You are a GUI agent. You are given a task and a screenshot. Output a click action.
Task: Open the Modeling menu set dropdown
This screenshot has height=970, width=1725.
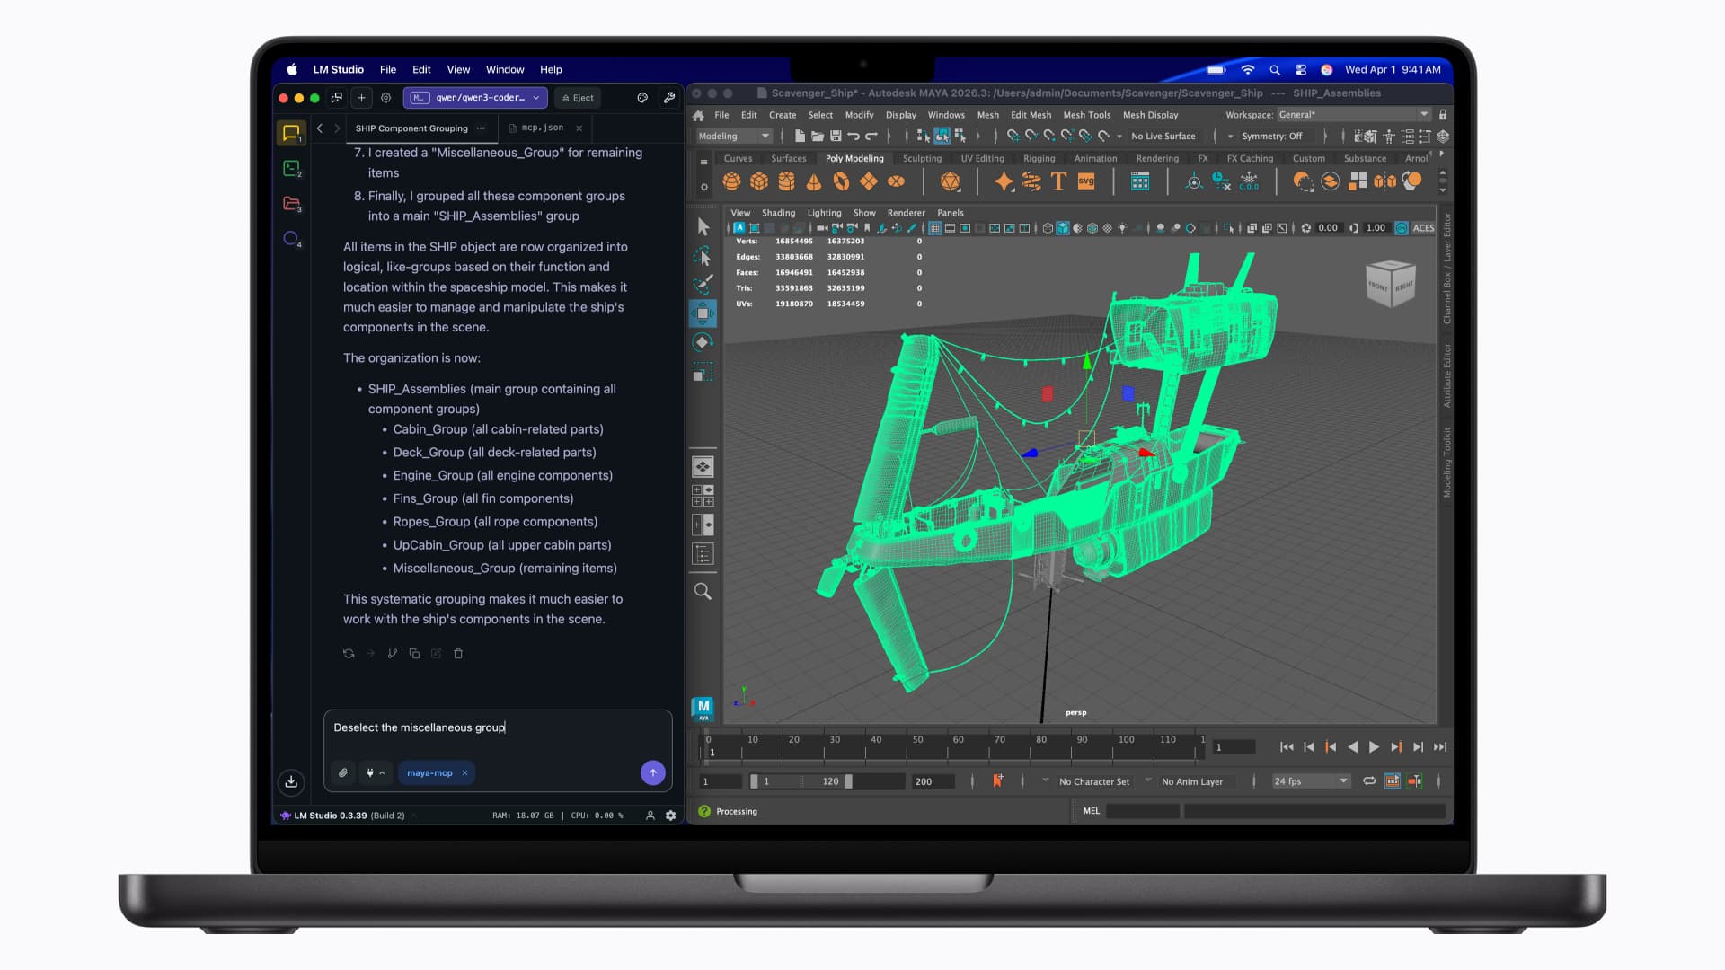coord(734,137)
